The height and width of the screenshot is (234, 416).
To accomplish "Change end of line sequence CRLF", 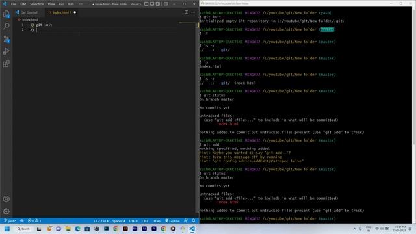I will [145, 221].
